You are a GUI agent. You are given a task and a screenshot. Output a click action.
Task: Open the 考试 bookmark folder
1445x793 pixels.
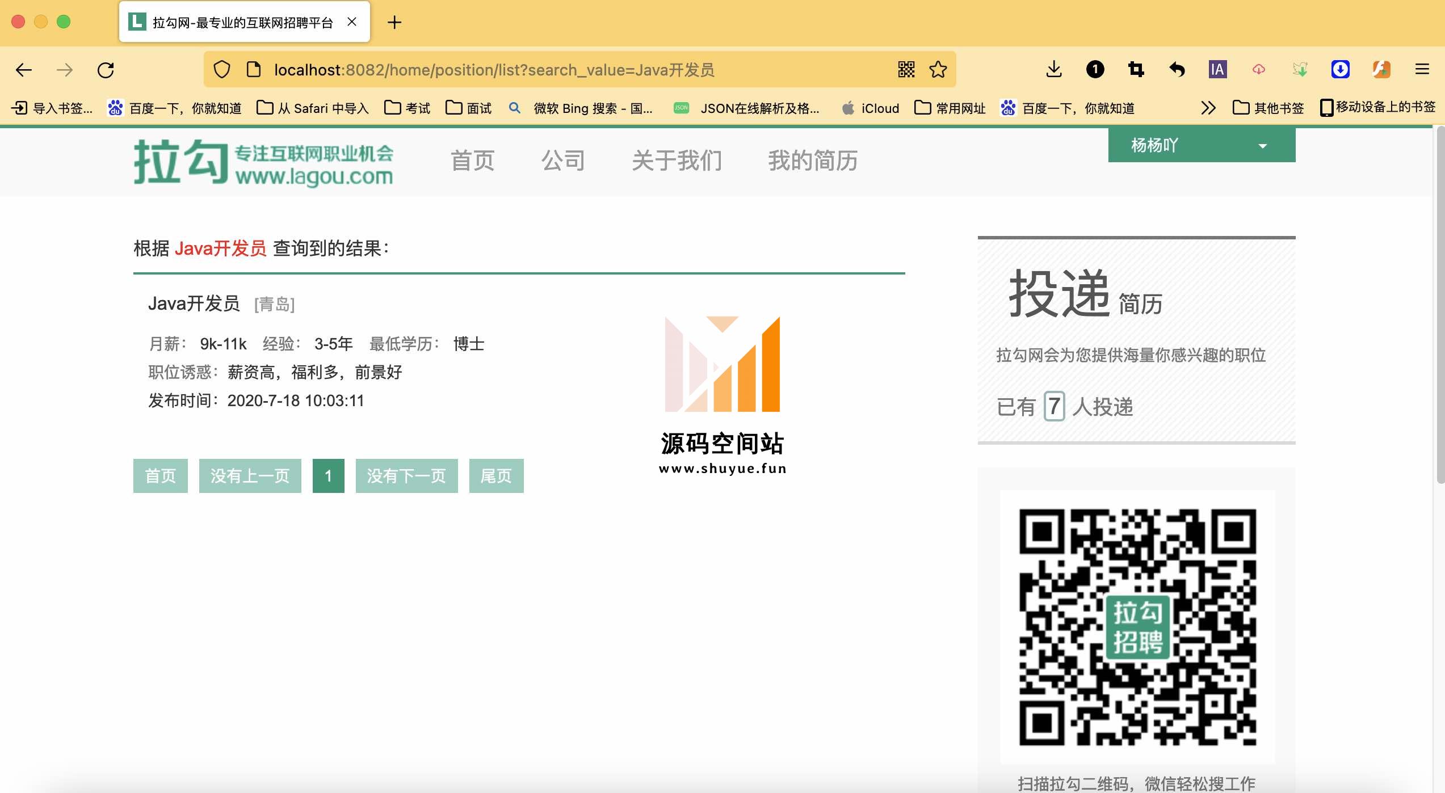(x=407, y=108)
